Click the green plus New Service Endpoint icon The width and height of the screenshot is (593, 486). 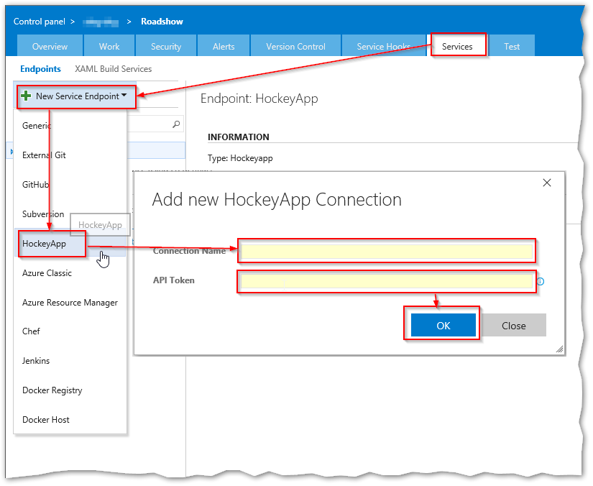click(26, 96)
